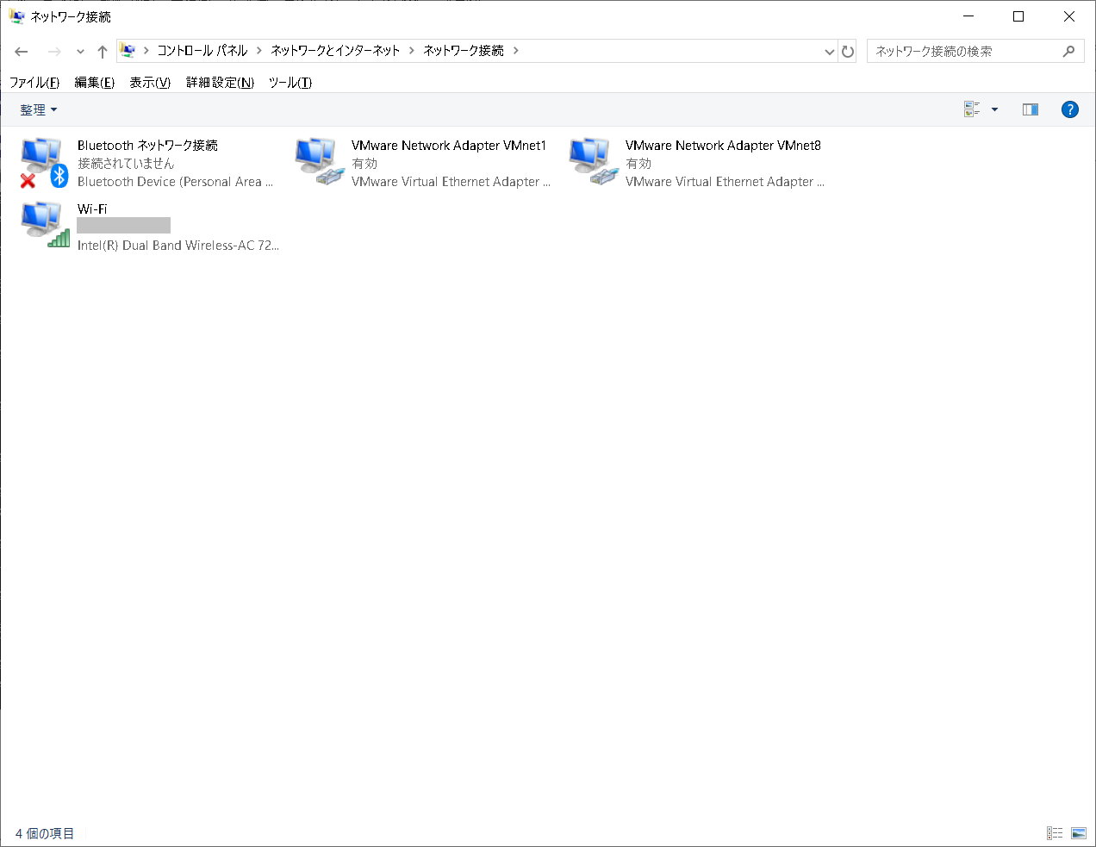Open the 表示(V) menu
This screenshot has height=847, width=1096.
[x=150, y=83]
